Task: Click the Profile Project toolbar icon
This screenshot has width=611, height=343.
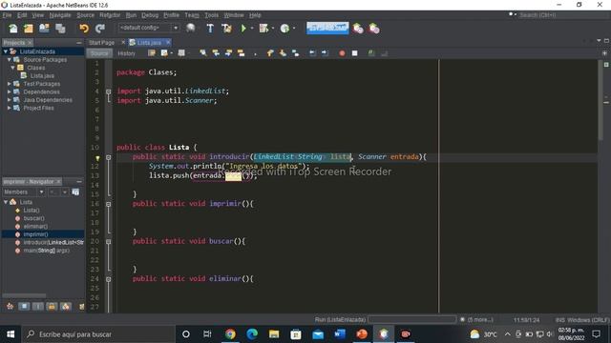Action: pos(284,29)
